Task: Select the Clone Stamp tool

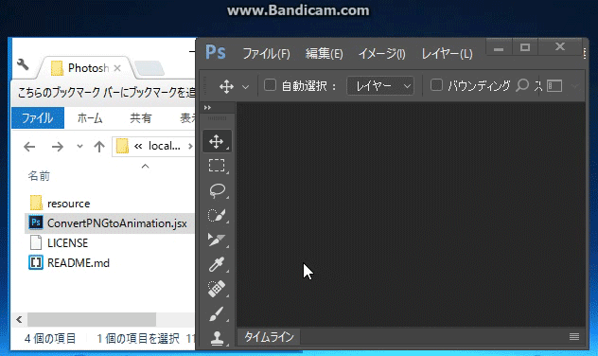Action: pos(217,337)
